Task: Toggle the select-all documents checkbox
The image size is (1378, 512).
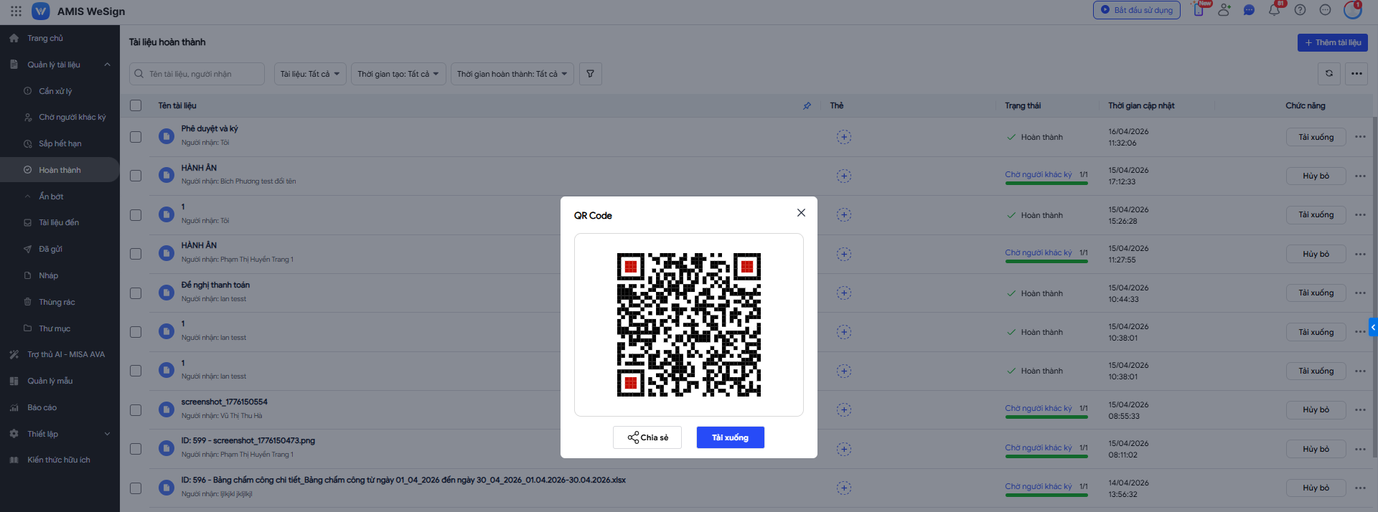Action: coord(136,105)
